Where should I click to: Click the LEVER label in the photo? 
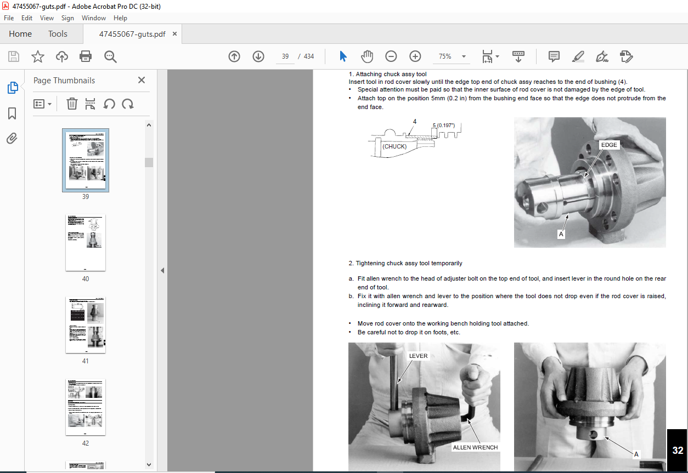click(x=418, y=356)
